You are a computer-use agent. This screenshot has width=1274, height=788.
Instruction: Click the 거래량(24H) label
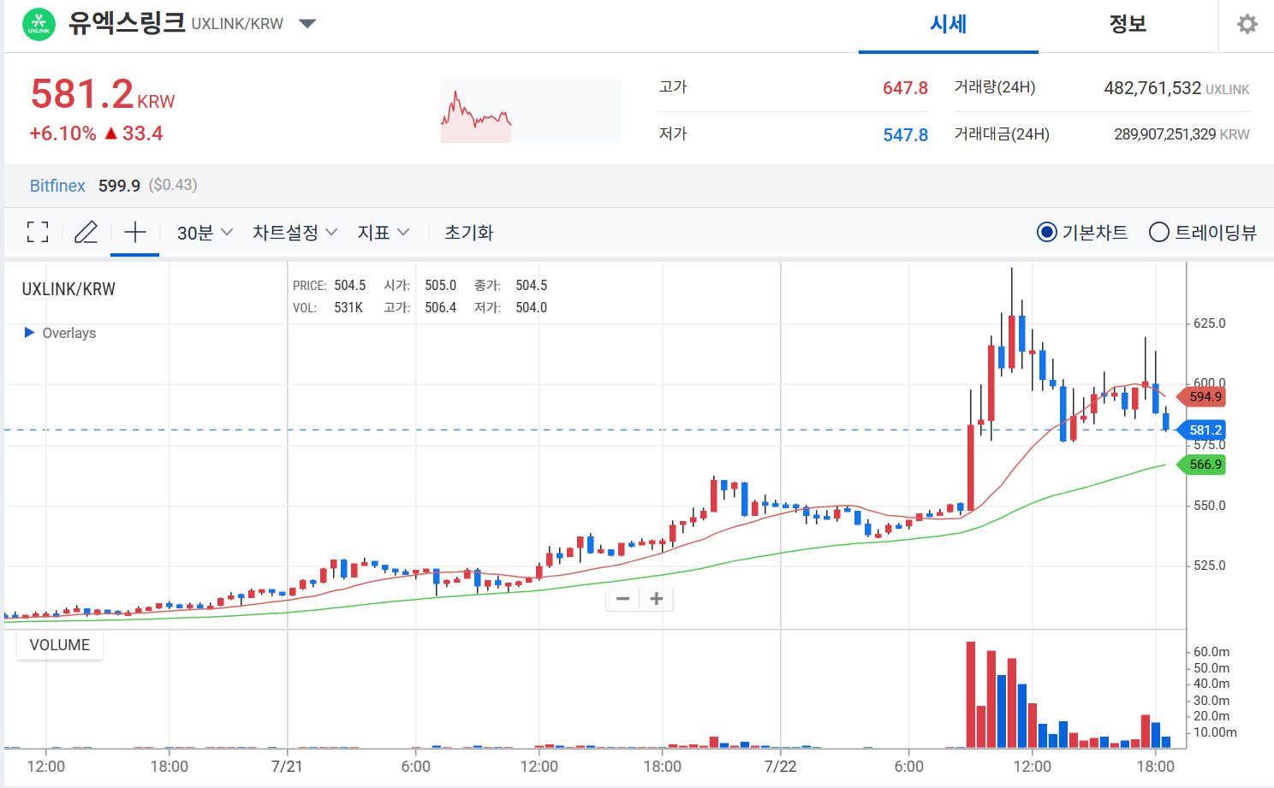click(x=995, y=87)
